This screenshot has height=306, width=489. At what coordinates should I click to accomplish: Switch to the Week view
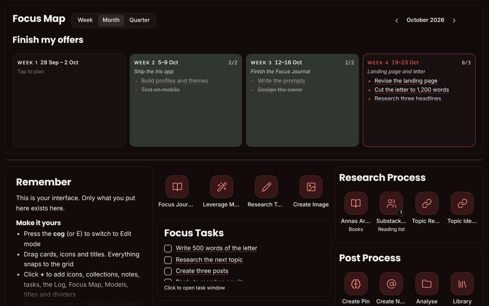[x=85, y=20]
